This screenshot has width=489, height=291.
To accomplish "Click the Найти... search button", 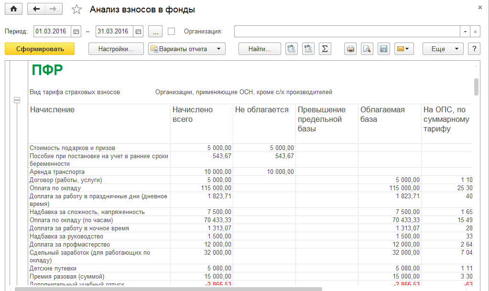I will (260, 49).
